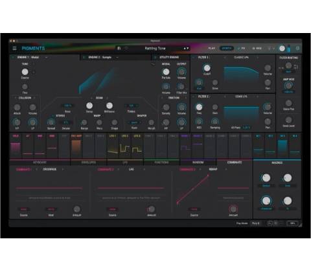Click the Filter 1 Cutoff knob
The width and height of the screenshot is (311, 272).
(207, 68)
